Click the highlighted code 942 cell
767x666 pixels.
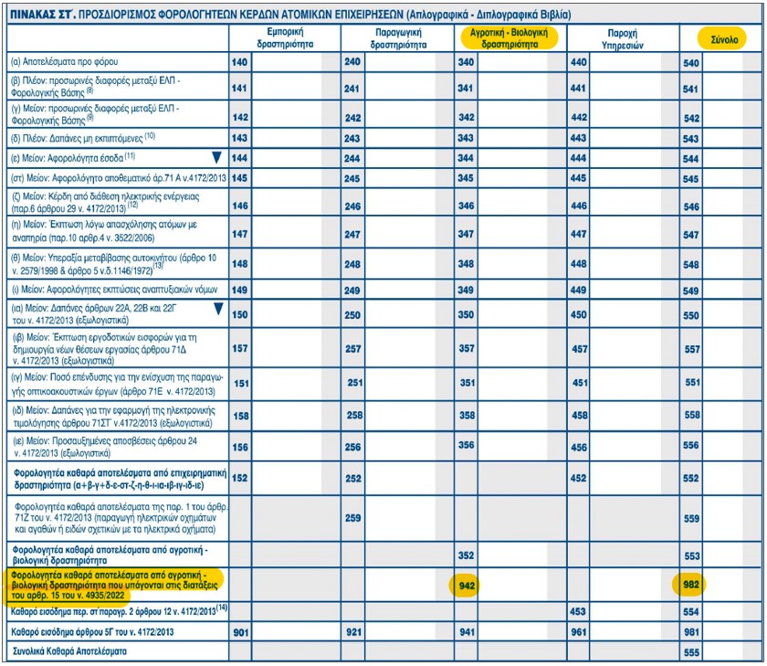pyautogui.click(x=468, y=584)
